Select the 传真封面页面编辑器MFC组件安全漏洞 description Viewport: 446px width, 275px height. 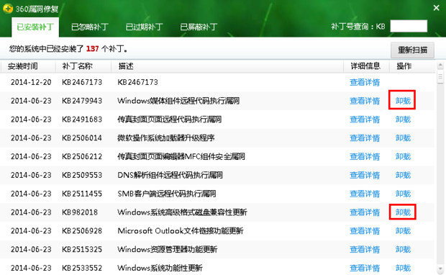pos(181,156)
